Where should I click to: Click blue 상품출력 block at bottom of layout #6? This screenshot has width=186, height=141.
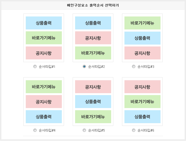click(x=142, y=117)
